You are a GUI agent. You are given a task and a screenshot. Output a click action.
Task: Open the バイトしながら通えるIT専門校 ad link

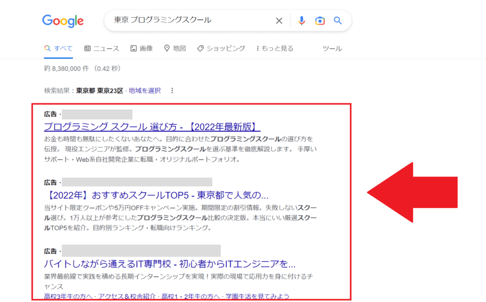[x=170, y=264]
